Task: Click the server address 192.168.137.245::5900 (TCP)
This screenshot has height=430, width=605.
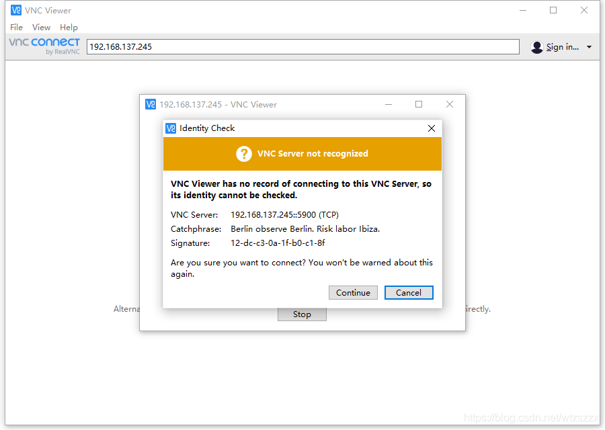Action: [285, 215]
